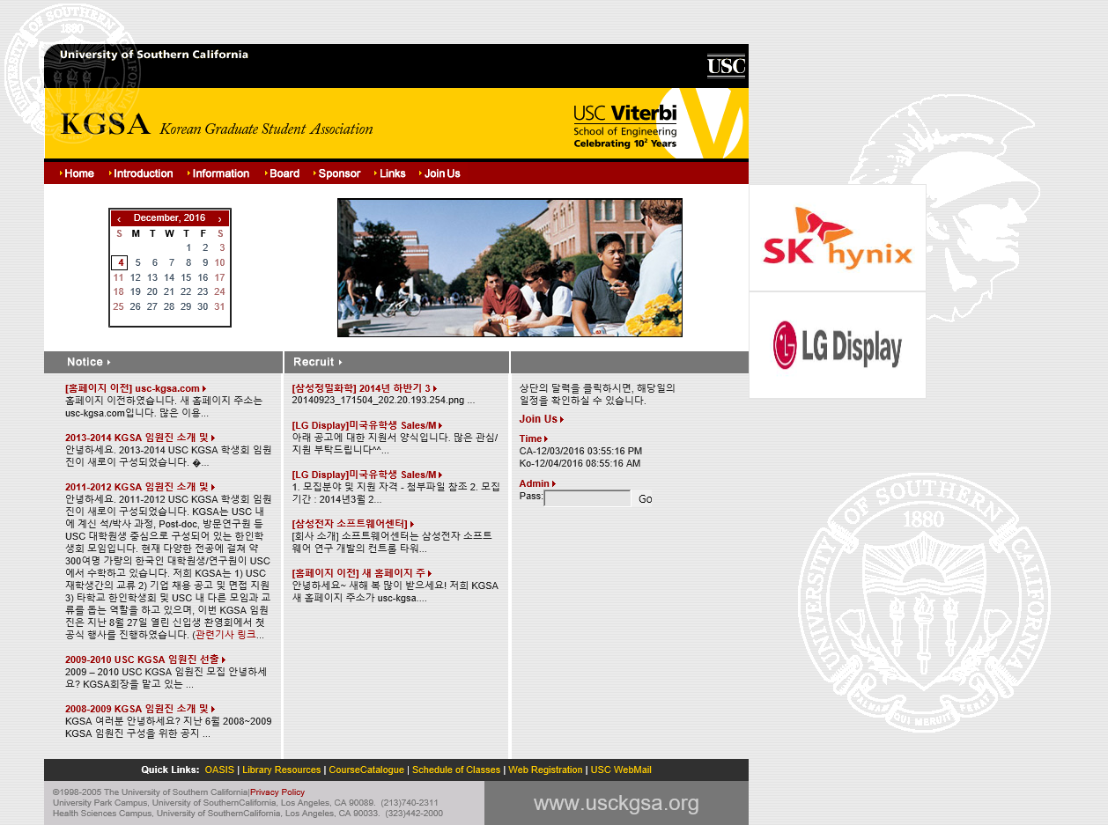Open the Board menu item
This screenshot has width=1108, height=825.
click(284, 173)
